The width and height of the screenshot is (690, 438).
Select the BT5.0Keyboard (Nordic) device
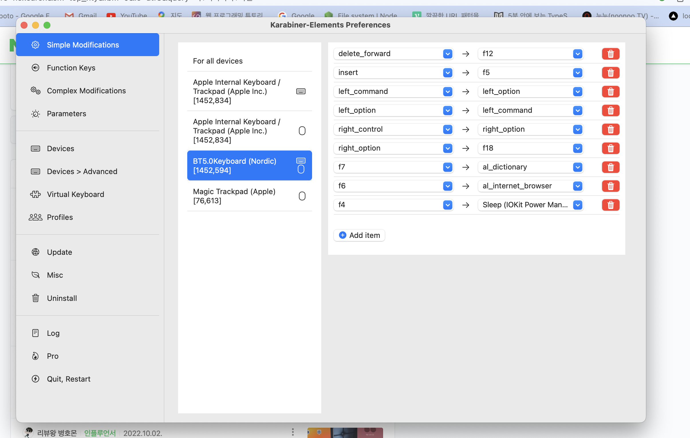[249, 165]
